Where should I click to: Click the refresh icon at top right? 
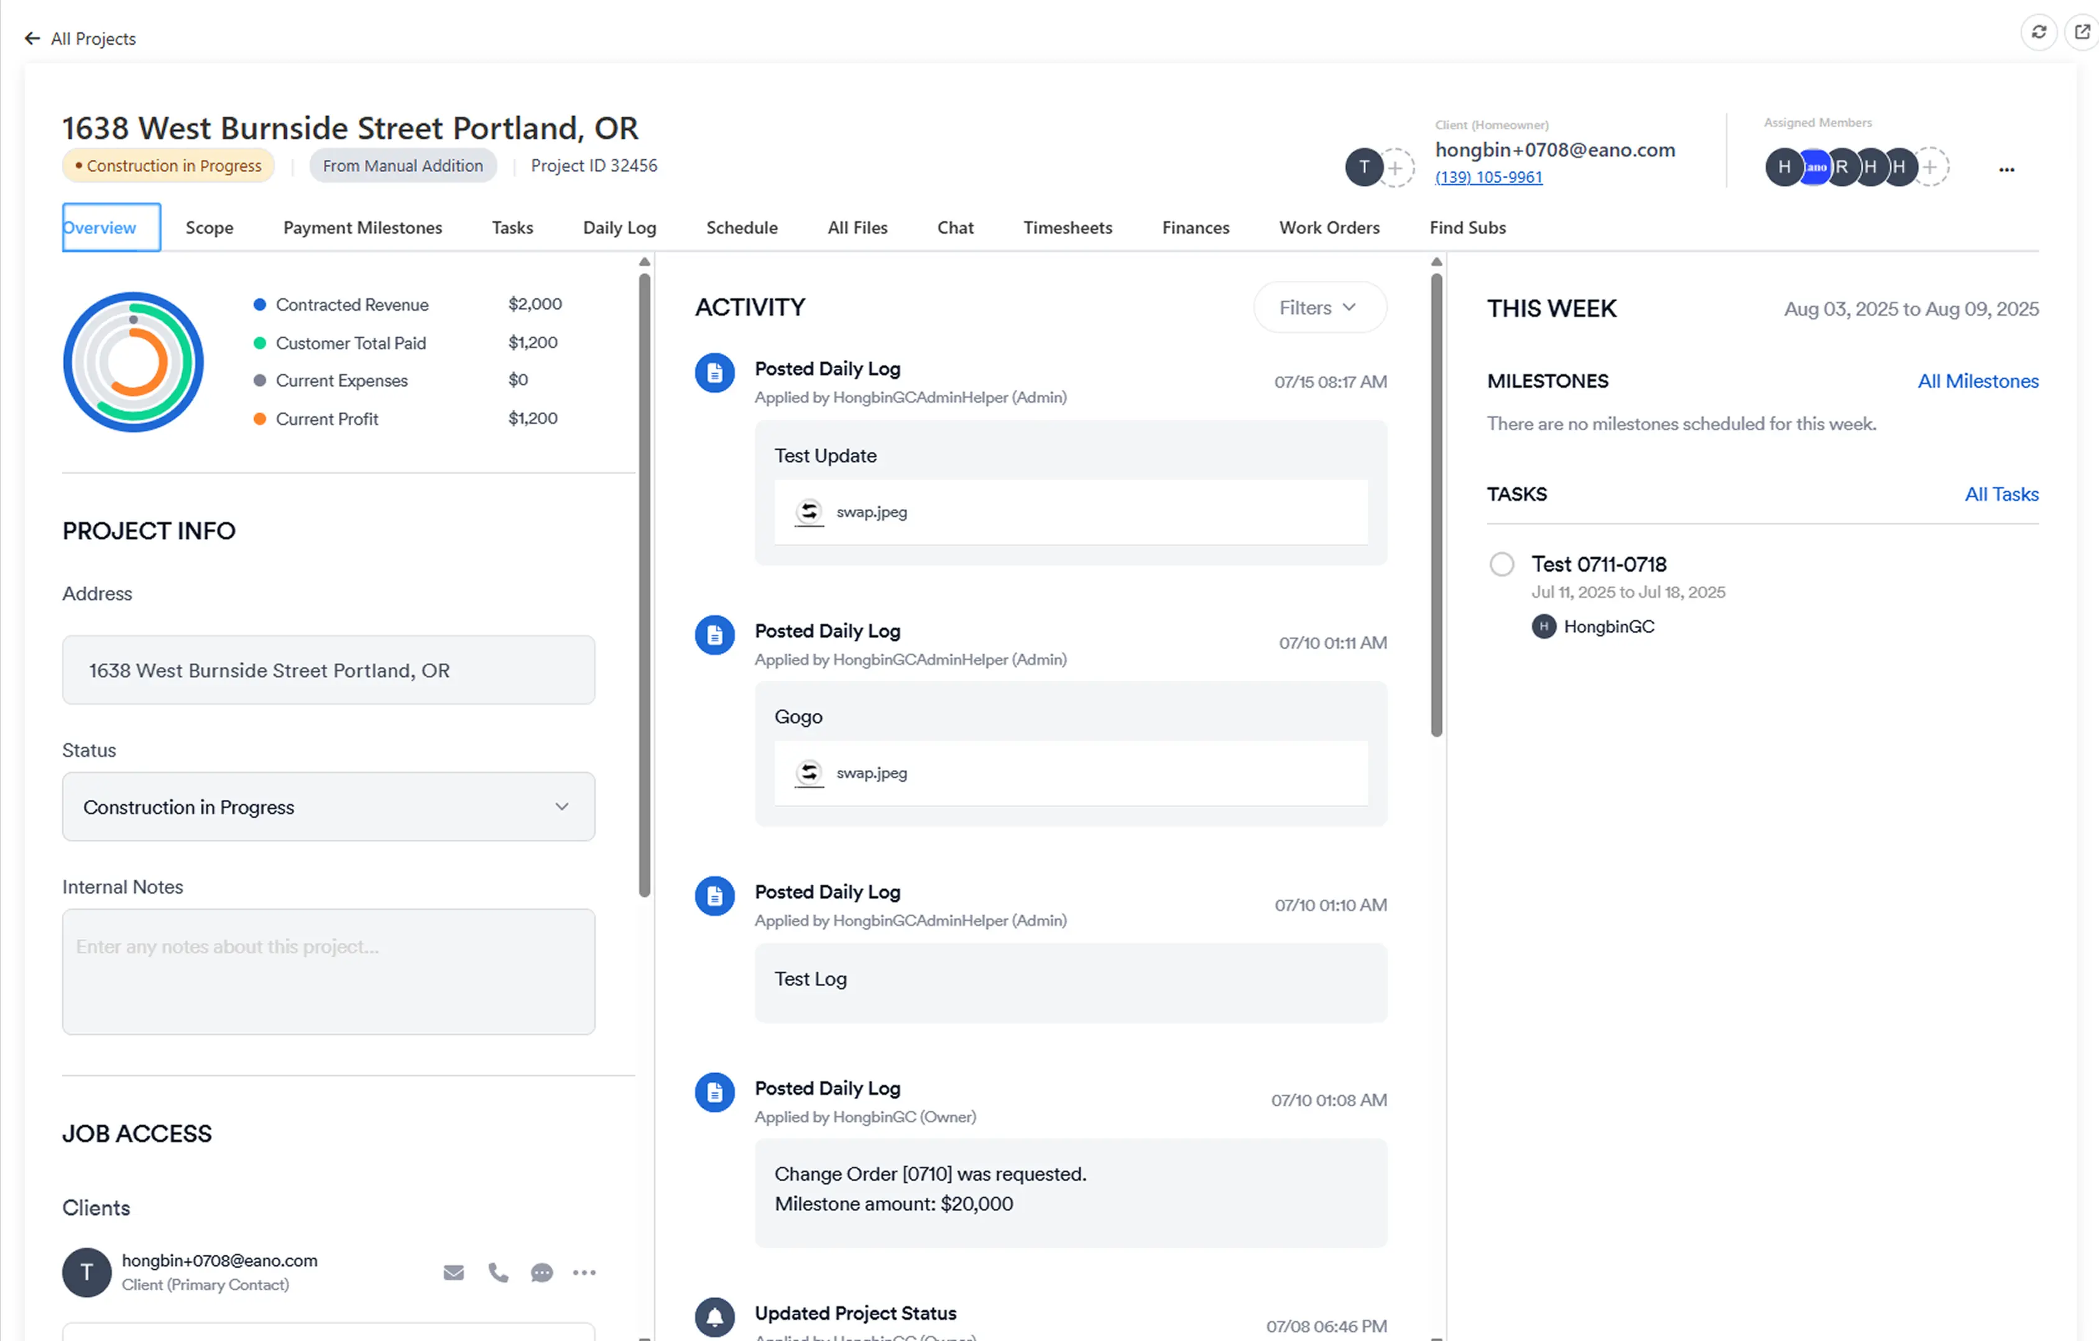click(2038, 32)
